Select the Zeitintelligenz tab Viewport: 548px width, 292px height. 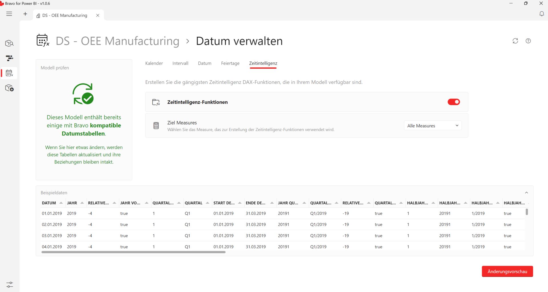click(263, 63)
